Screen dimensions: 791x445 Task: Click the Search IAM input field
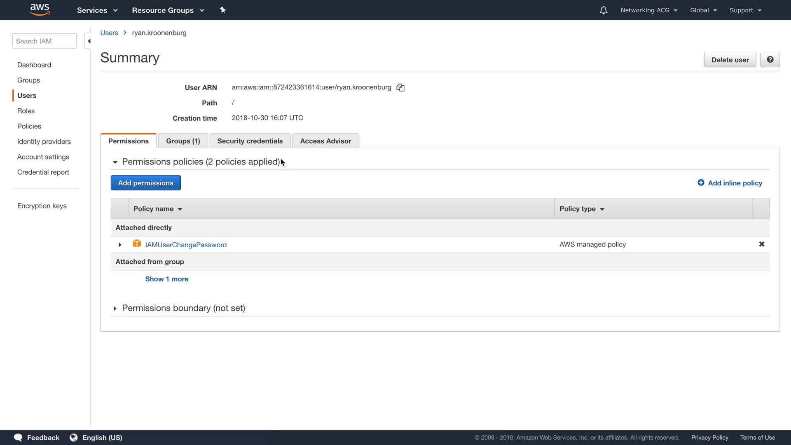[44, 41]
